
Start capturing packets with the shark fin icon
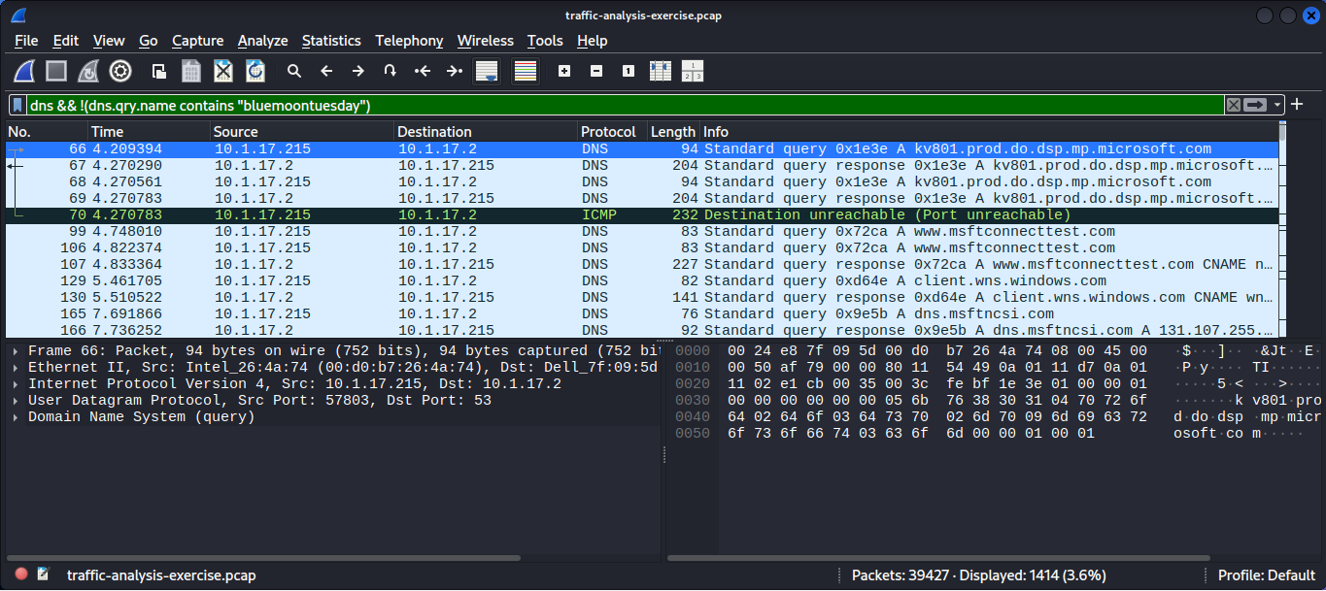[x=25, y=71]
